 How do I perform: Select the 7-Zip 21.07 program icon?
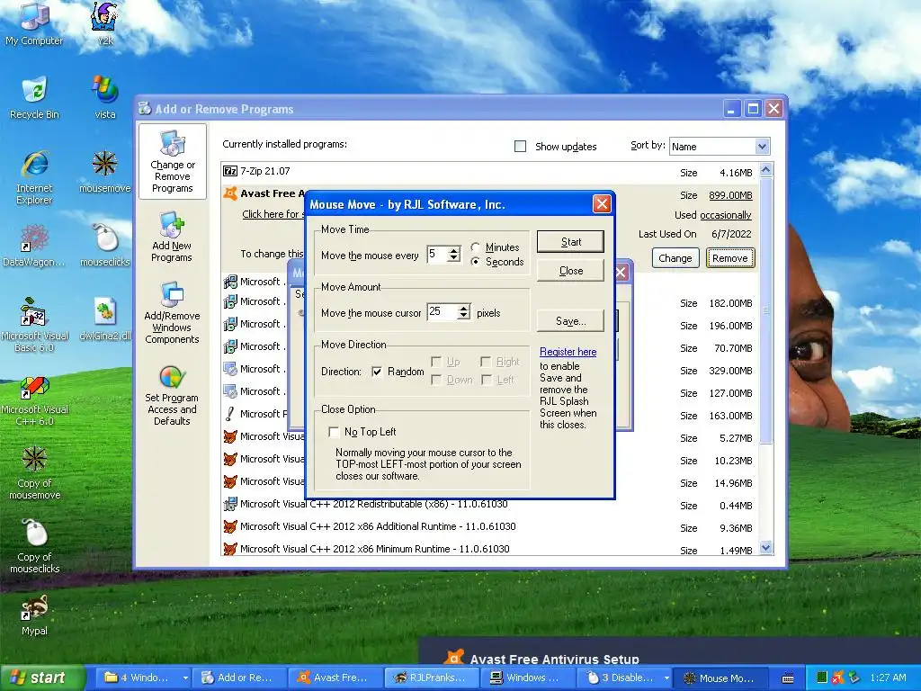[x=230, y=171]
